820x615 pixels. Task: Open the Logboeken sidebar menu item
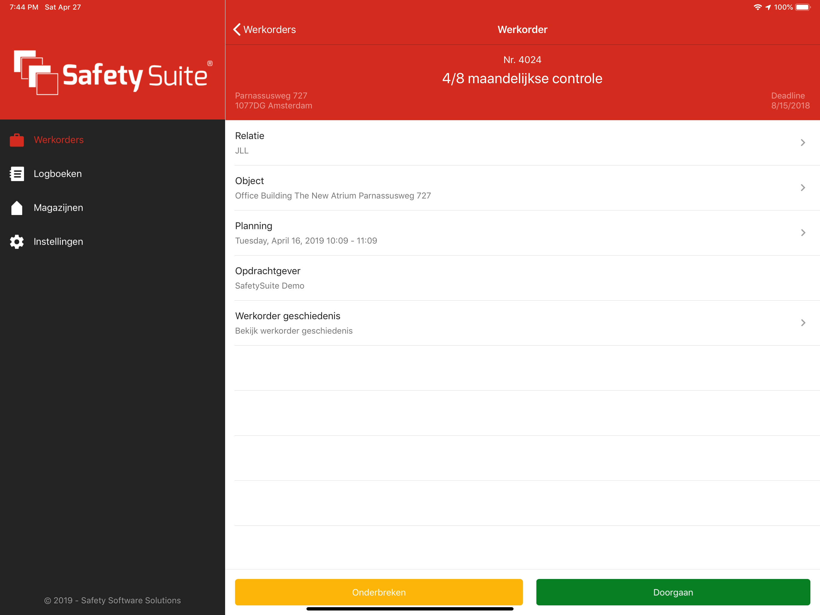pyautogui.click(x=113, y=174)
